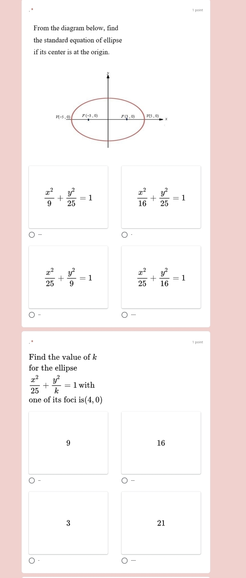This screenshot has height=578, width=246.
Task: Select radio button for x²/25 + y²/16 = 1
Action: click(124, 315)
